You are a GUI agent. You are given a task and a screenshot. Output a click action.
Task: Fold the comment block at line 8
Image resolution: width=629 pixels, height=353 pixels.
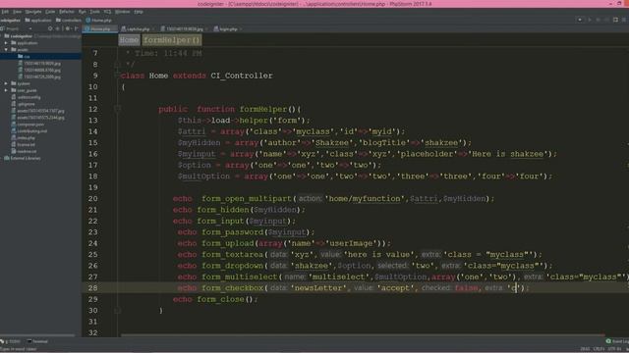[x=117, y=64]
